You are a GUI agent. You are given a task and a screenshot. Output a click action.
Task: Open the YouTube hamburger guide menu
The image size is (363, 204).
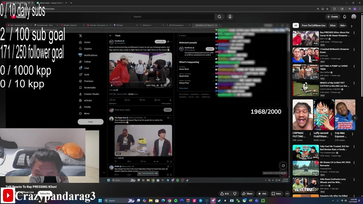[5, 17]
